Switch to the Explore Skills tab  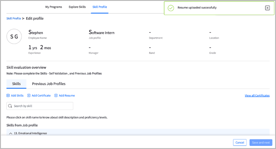tap(77, 7)
